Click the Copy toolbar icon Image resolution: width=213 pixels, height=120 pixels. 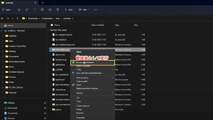pyautogui.click(x=27, y=10)
